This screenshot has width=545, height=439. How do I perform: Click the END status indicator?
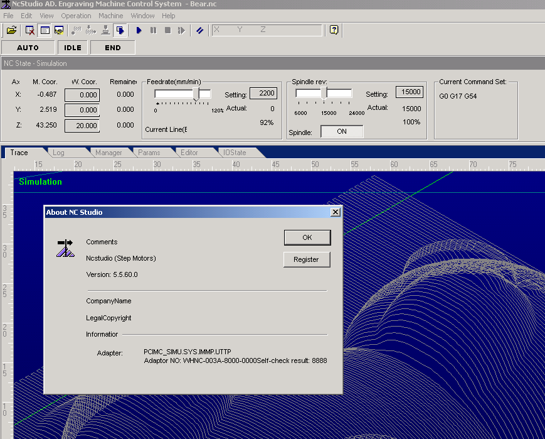click(113, 48)
